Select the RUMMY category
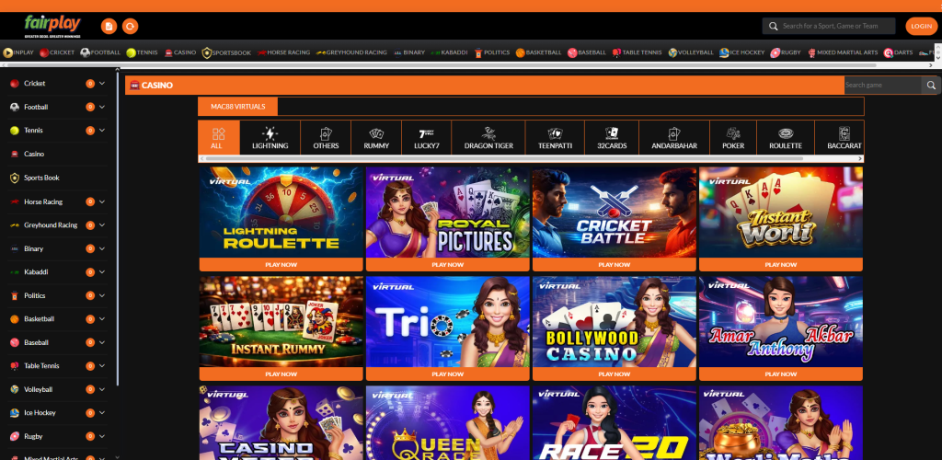The width and height of the screenshot is (942, 460). pos(376,138)
